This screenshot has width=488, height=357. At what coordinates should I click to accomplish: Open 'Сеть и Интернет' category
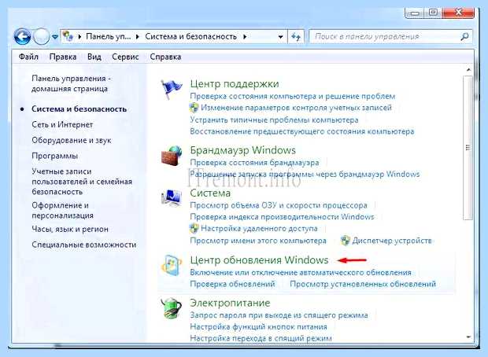click(x=62, y=125)
